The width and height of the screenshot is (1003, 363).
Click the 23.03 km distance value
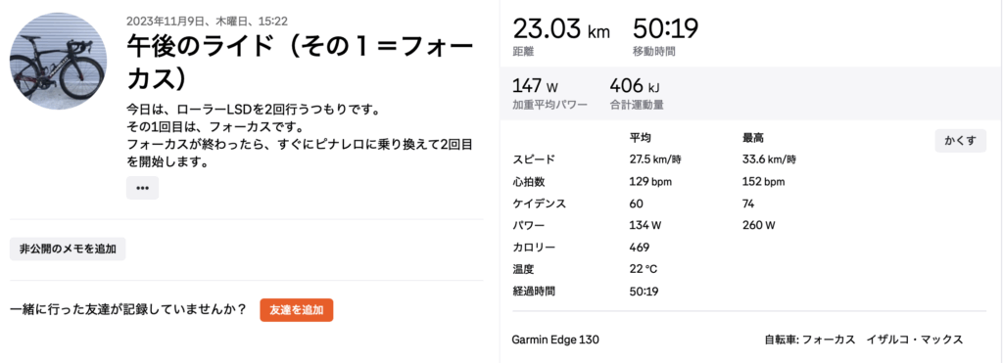[x=561, y=29]
